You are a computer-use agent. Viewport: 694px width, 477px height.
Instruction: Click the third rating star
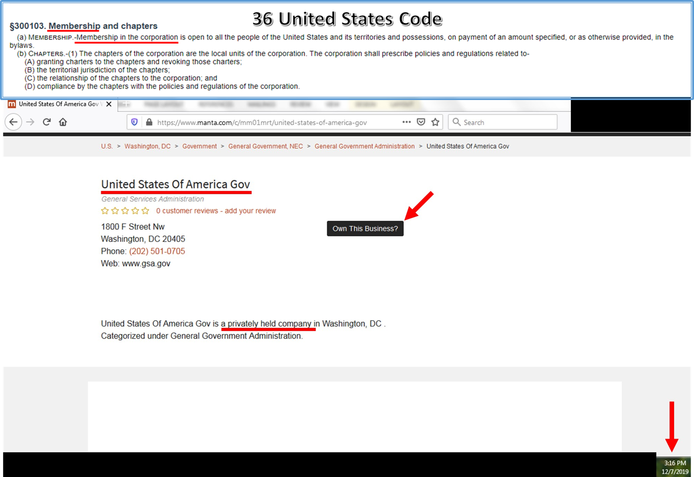tap(125, 211)
